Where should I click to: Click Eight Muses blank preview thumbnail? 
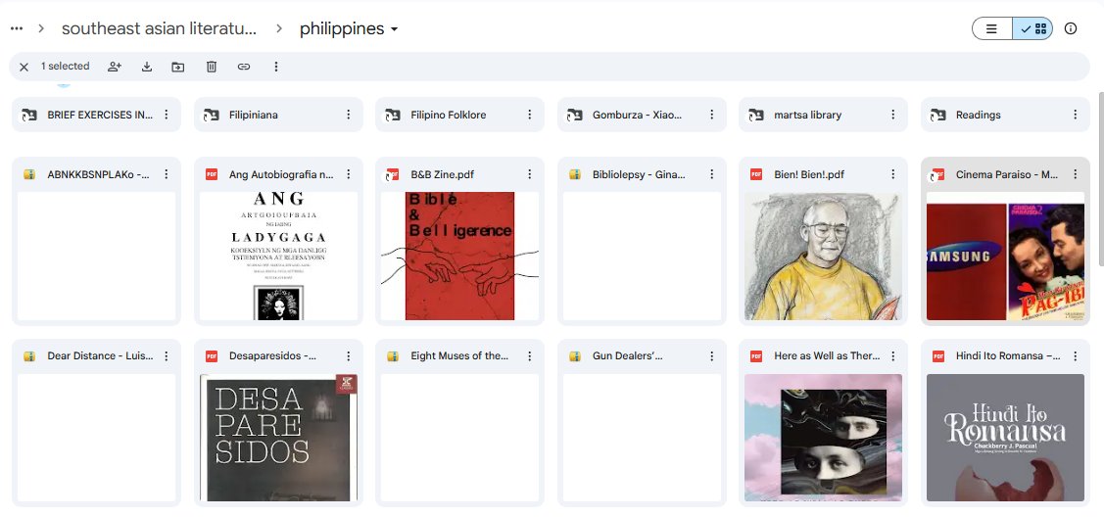[459, 438]
